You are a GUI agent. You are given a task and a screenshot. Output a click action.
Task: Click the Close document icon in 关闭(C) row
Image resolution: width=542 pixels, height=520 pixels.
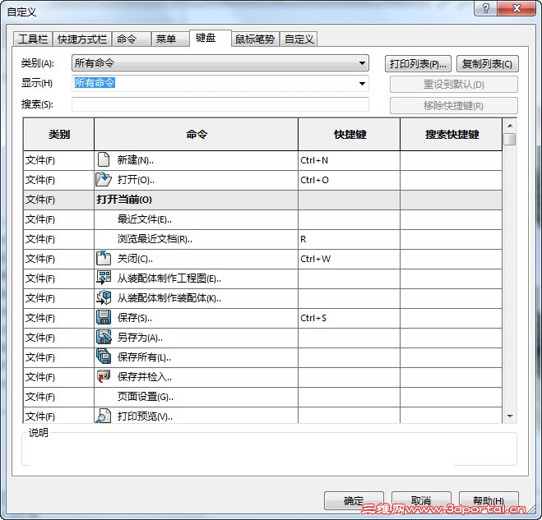(104, 259)
